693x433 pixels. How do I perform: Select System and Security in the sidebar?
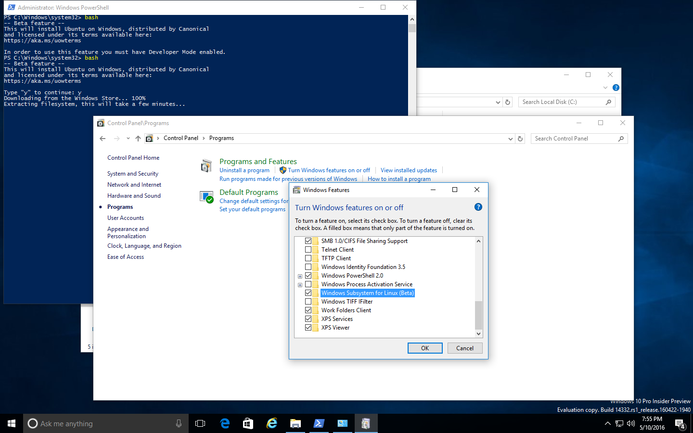coord(133,173)
